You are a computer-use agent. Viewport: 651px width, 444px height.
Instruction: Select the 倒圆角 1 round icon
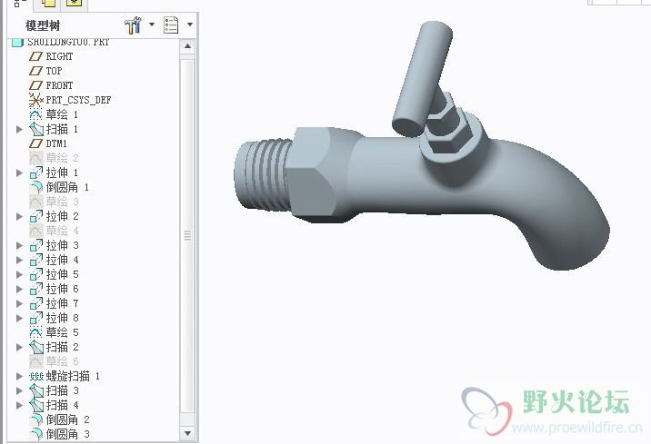36,187
